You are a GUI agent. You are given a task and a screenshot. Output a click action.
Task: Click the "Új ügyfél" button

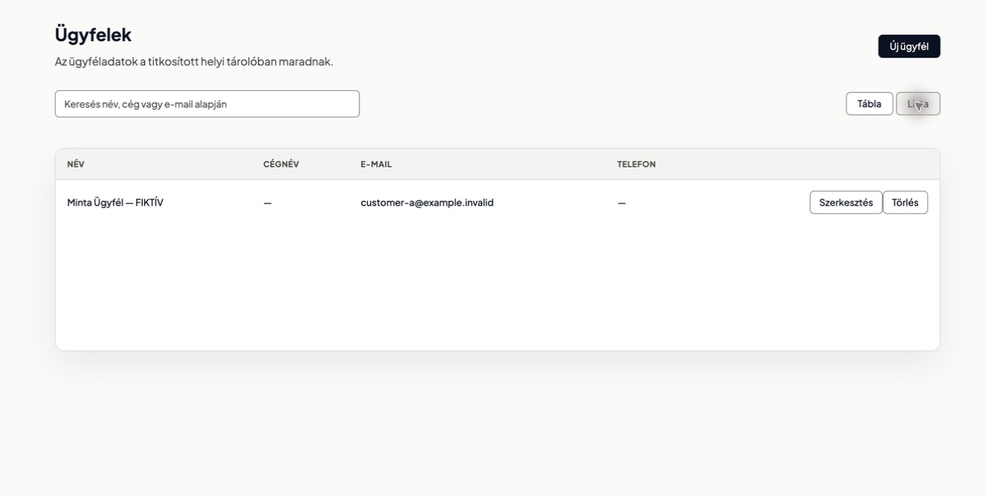[x=909, y=46]
